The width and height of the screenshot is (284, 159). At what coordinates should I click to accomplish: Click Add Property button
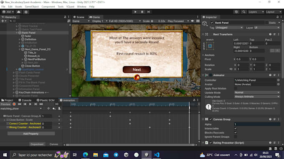[31, 134]
